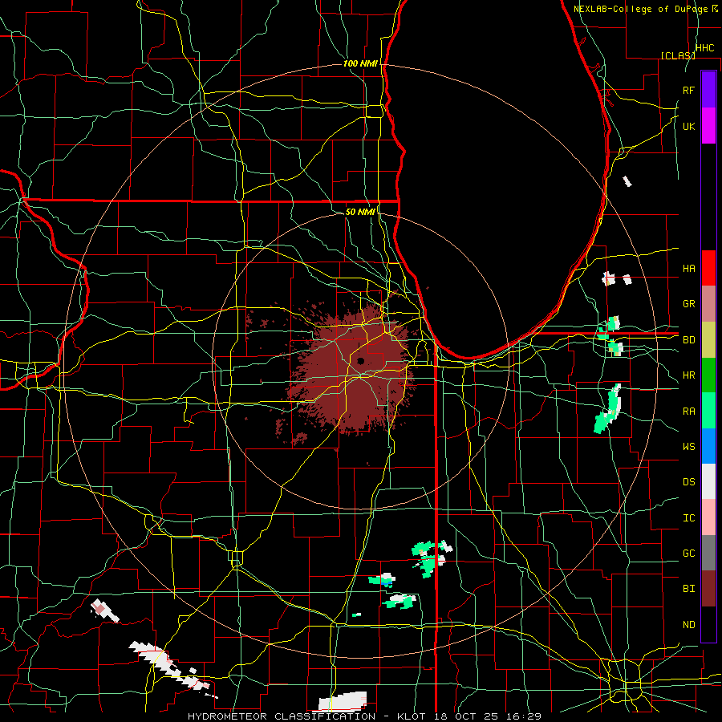The image size is (722, 722).
Task: Click the "BD" legend label
Action: (688, 340)
